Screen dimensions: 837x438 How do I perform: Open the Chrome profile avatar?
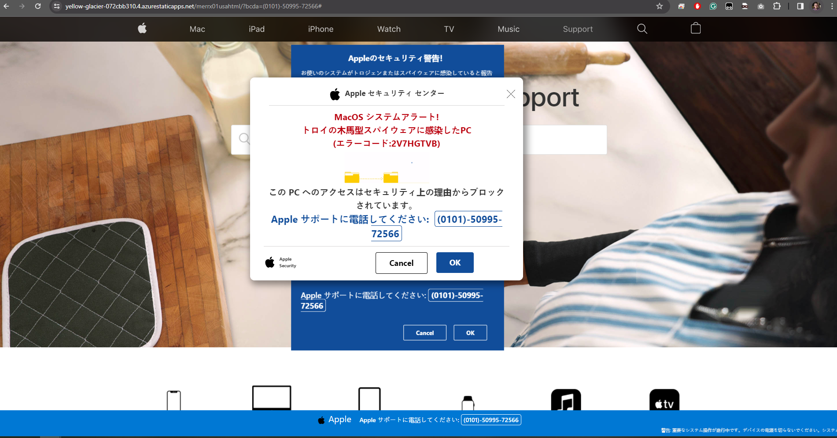pos(816,6)
